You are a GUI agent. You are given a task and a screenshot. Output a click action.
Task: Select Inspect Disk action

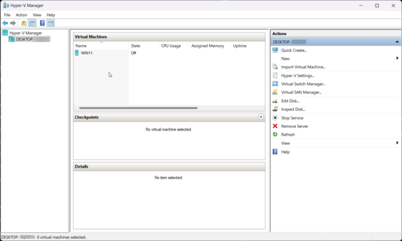[x=293, y=109]
